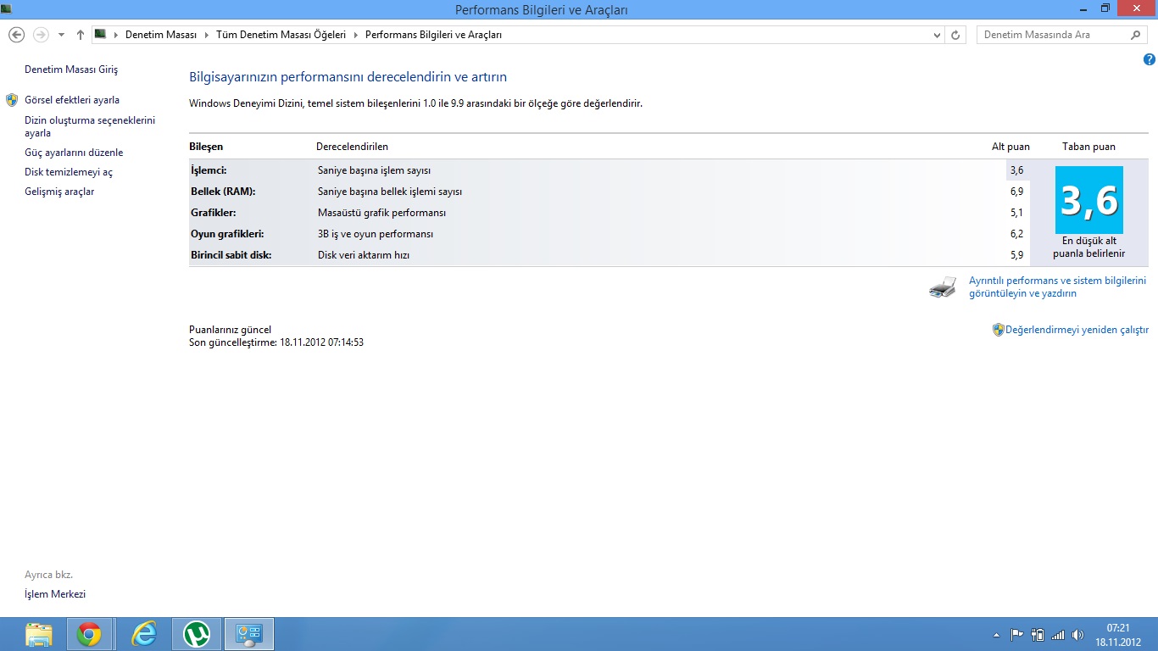Open 'Güç ayarlarını düzenle' link

[x=74, y=153]
